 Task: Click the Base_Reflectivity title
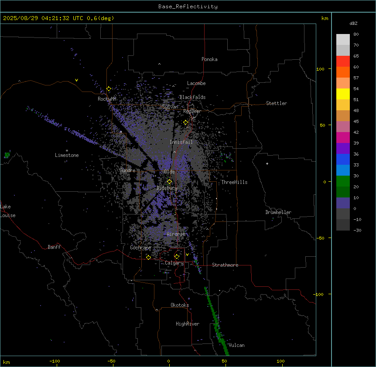click(188, 7)
